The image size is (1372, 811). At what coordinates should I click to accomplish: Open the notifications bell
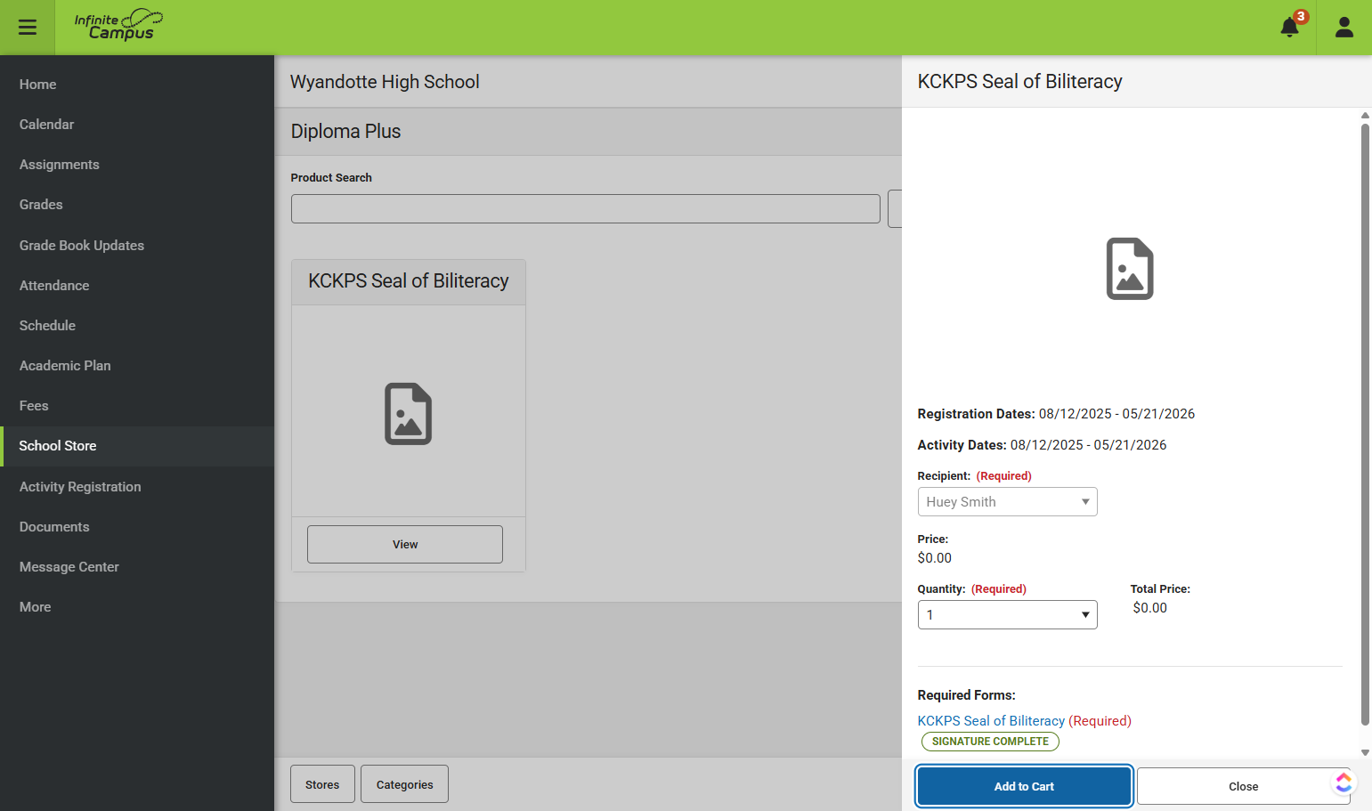[1290, 27]
